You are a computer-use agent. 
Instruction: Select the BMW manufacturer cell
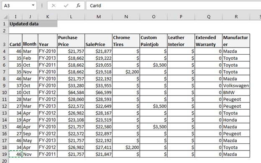click(236, 93)
